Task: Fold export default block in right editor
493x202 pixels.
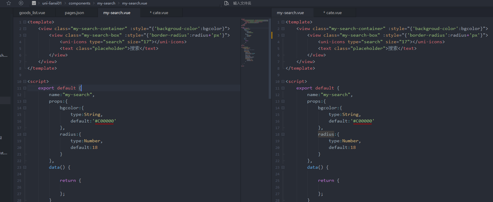Action: point(283,88)
